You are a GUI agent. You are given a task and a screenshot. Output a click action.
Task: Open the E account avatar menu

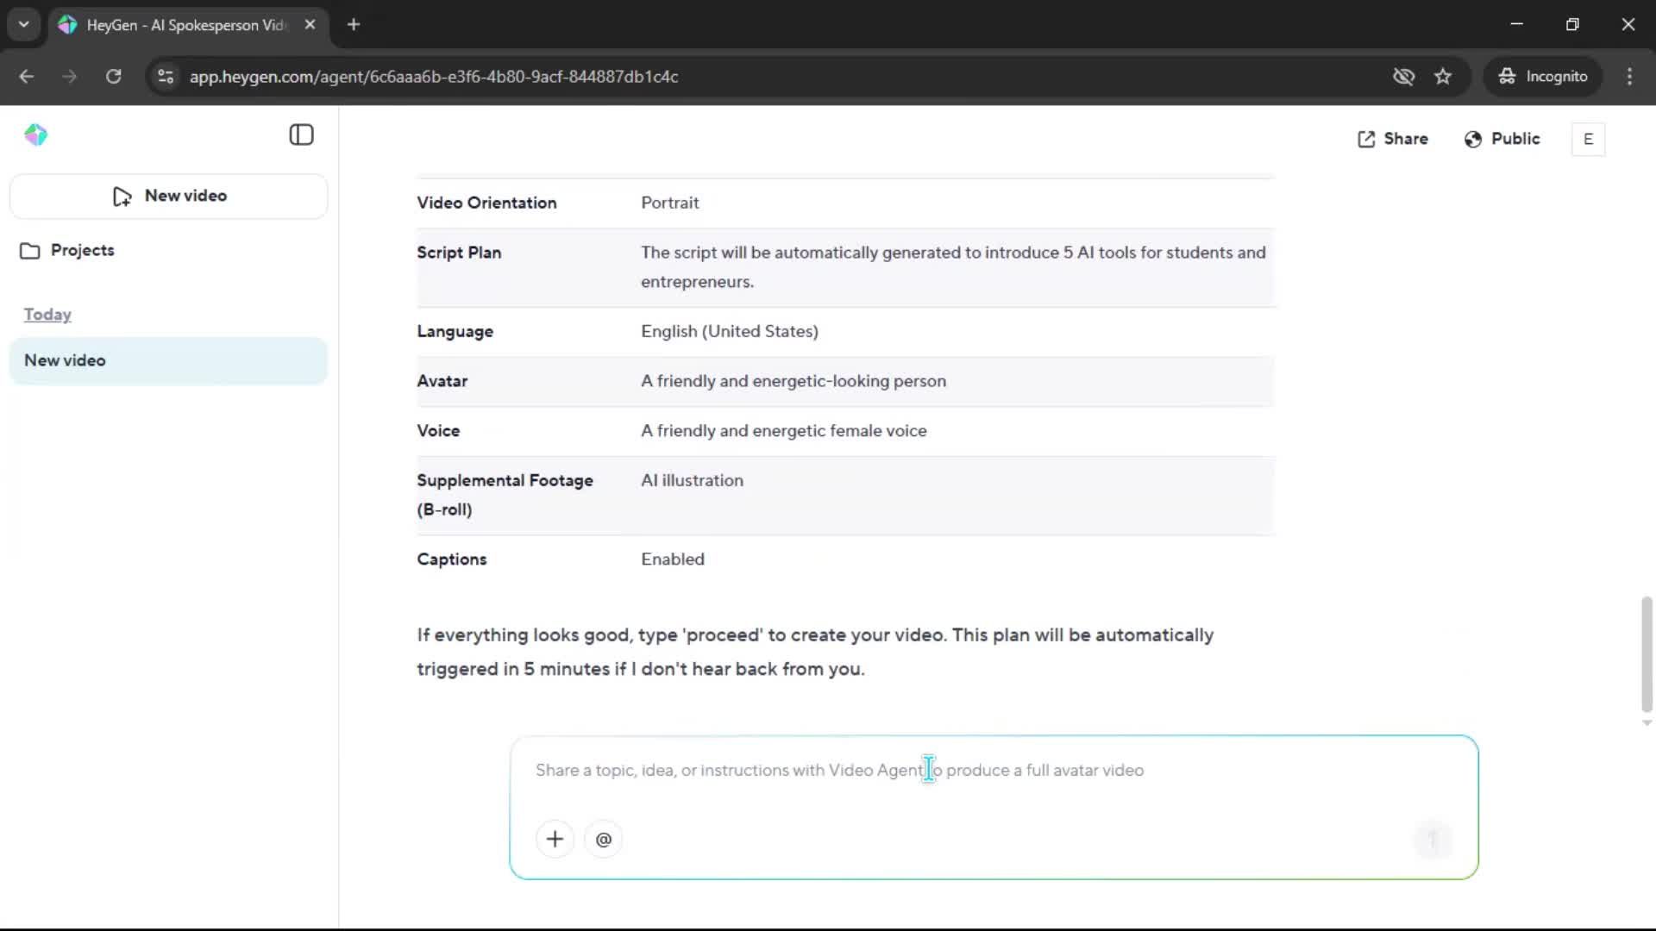pos(1587,139)
